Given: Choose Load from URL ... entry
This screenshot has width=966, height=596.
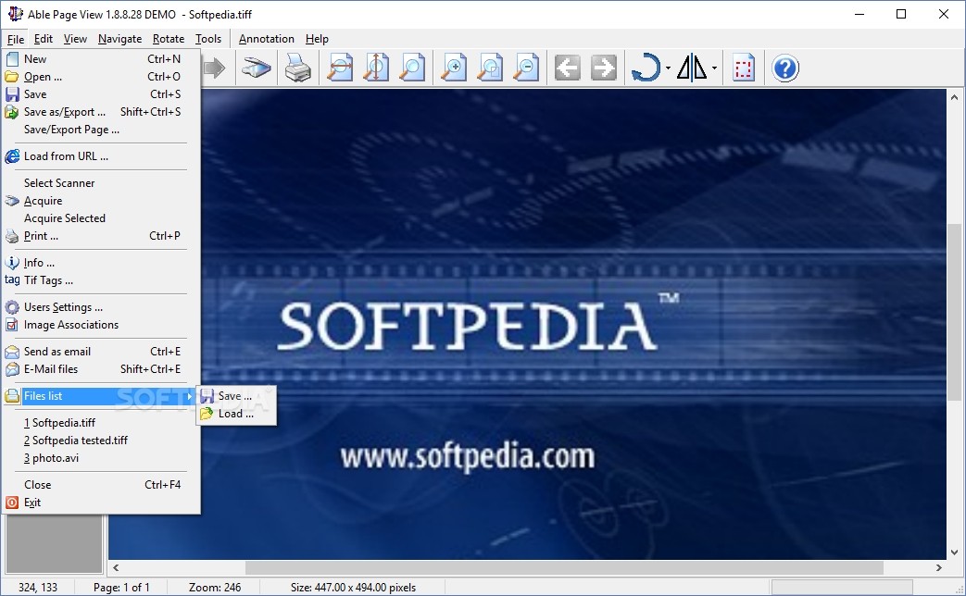Looking at the screenshot, I should [x=101, y=156].
